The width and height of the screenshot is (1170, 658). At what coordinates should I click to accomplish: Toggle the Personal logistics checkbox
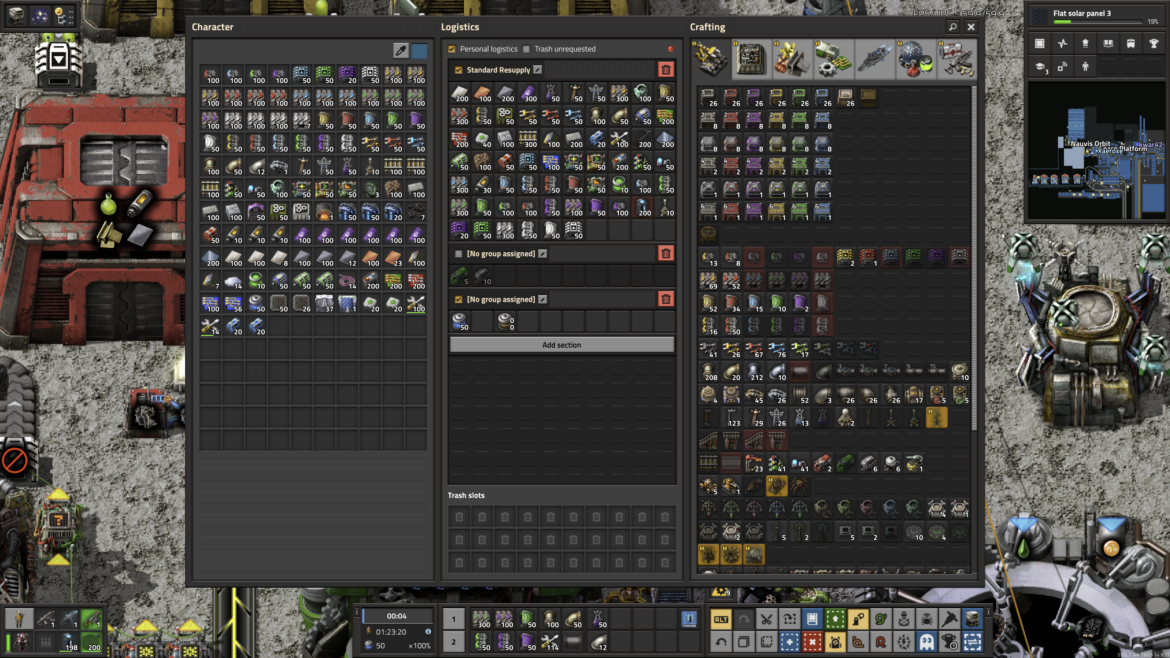coord(452,49)
